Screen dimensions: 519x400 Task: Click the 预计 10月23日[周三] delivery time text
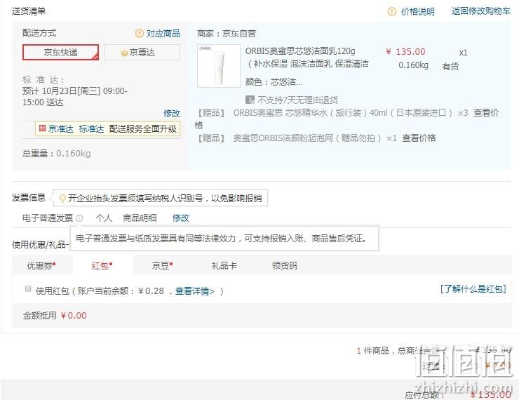(x=75, y=96)
